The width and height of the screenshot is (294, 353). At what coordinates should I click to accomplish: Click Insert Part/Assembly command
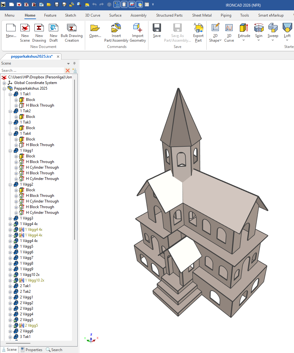[116, 28]
